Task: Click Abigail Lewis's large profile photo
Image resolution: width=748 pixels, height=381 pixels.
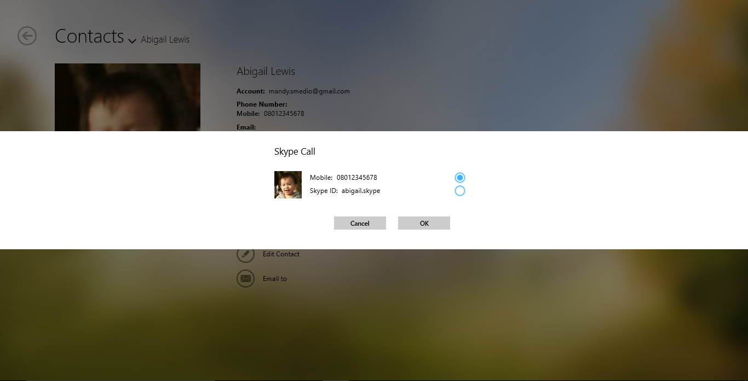Action: 127,97
